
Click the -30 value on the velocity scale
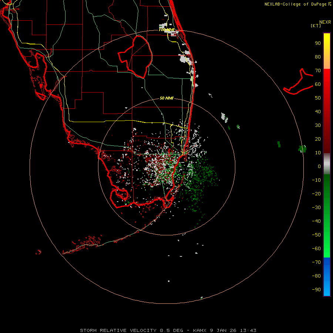pyautogui.click(x=316, y=208)
